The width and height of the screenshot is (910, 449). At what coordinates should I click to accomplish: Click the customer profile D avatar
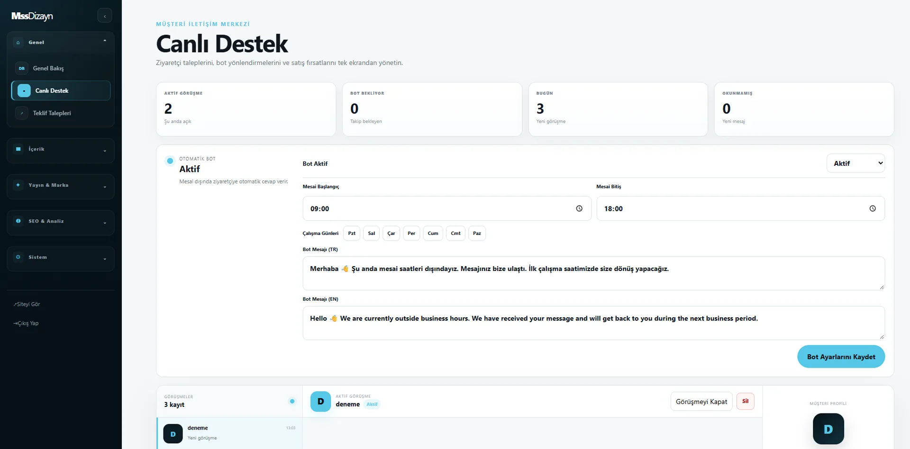point(828,429)
